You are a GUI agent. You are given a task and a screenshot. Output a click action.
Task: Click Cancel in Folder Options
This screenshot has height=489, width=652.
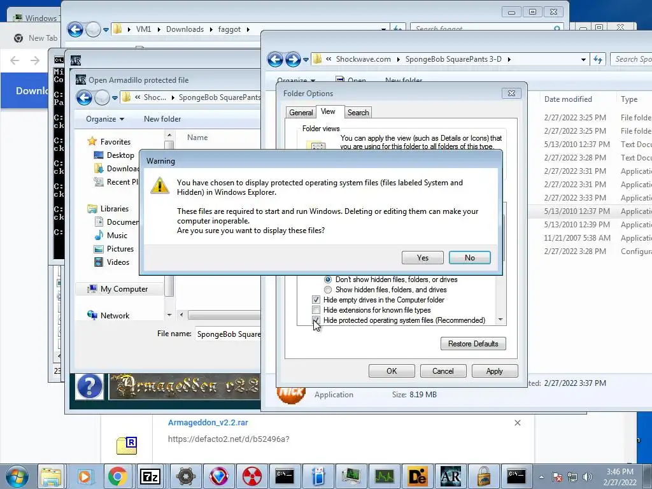(x=443, y=371)
